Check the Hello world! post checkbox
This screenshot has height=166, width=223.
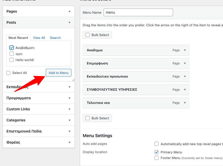pos(12,60)
